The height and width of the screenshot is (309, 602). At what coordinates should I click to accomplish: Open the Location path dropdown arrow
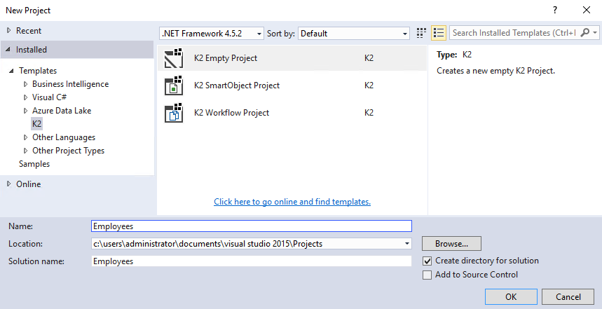pyautogui.click(x=406, y=244)
